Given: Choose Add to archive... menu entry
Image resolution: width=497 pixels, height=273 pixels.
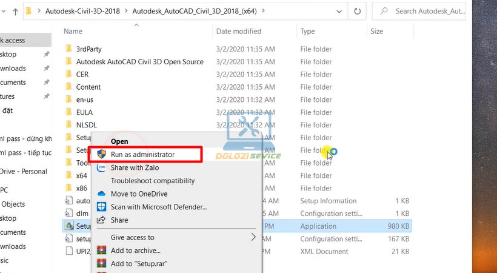Looking at the screenshot, I should [x=136, y=251].
